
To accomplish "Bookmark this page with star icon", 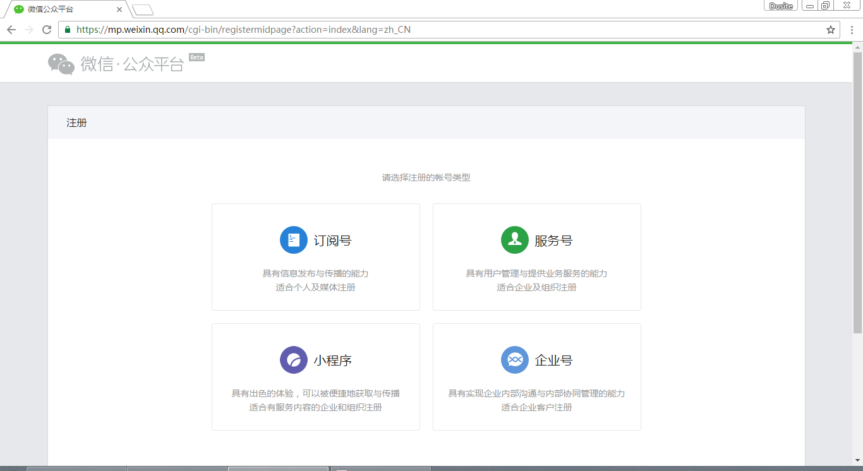I will click(x=831, y=30).
